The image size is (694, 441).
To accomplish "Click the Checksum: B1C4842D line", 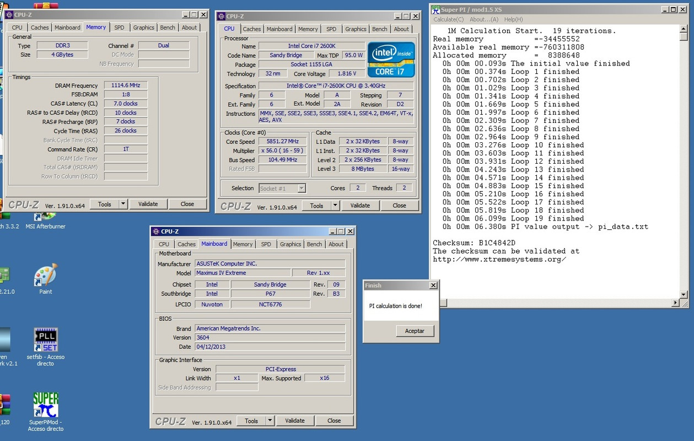I will 474,243.
